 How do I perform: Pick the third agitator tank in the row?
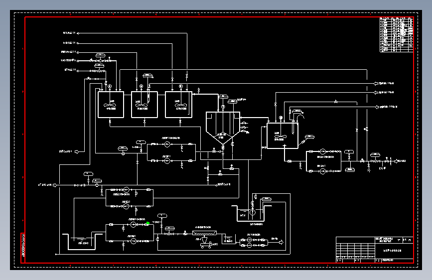tap(178, 105)
